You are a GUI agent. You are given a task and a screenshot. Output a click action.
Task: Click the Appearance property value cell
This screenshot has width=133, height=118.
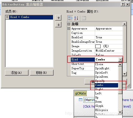tap(109, 29)
